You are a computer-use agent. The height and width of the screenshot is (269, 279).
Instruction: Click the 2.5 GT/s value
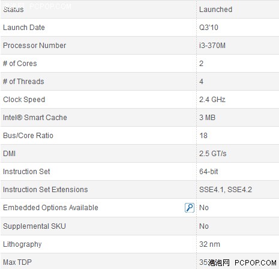[x=213, y=154]
